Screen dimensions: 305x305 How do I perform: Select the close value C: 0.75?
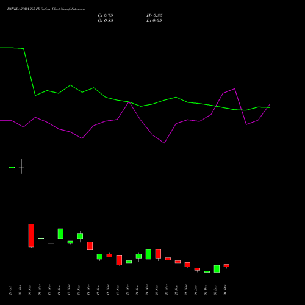(x=106, y=16)
